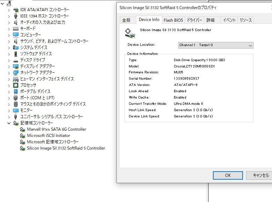Open the リソース tab
The width and height of the screenshot is (272, 202).
click(x=246, y=20)
